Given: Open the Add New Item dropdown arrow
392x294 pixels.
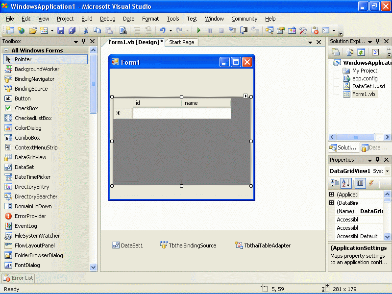Looking at the screenshot, I should pos(52,30).
